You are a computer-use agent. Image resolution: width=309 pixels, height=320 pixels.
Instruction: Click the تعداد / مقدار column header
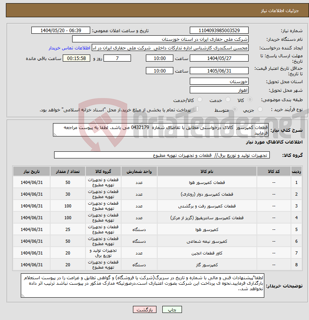pos(68,171)
